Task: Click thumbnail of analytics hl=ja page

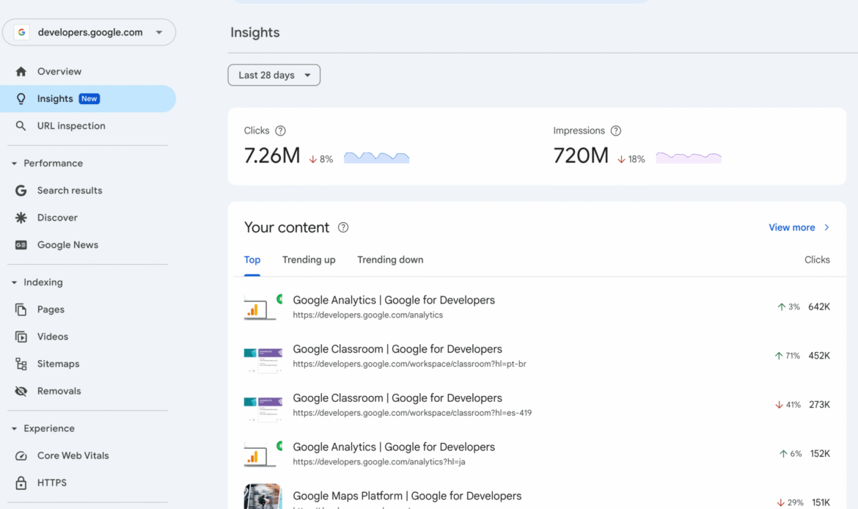Action: [263, 454]
